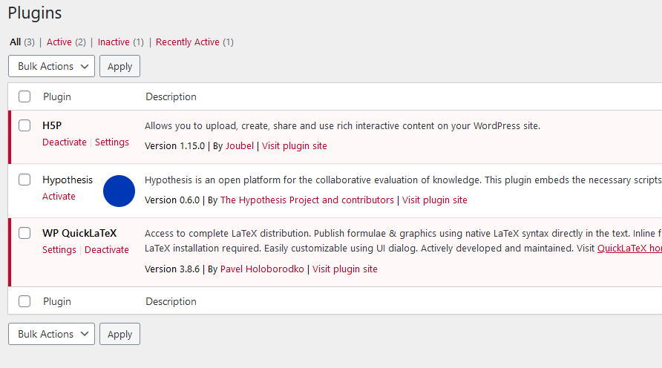Click the blue circle beside Hypothesis
The height and width of the screenshot is (368, 662).
119,191
